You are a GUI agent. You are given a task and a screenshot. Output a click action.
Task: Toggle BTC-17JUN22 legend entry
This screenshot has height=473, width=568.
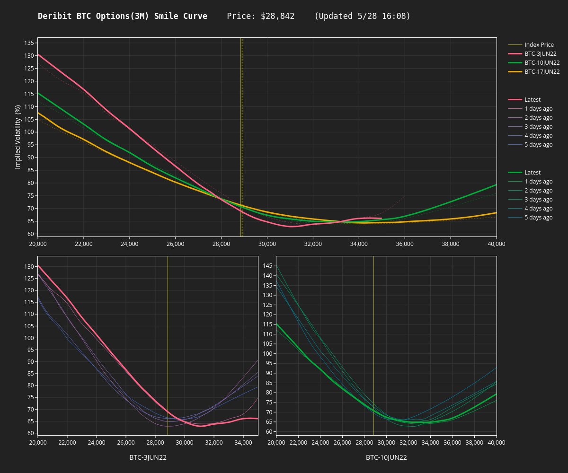click(534, 72)
